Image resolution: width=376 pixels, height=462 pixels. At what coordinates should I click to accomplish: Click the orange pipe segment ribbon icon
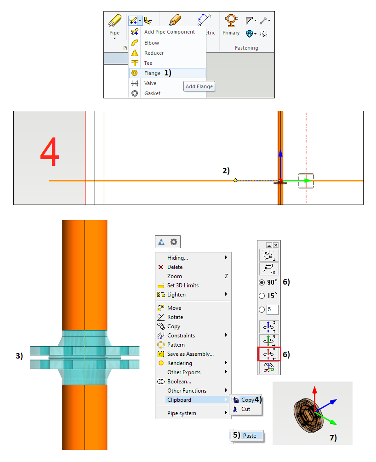click(x=175, y=20)
